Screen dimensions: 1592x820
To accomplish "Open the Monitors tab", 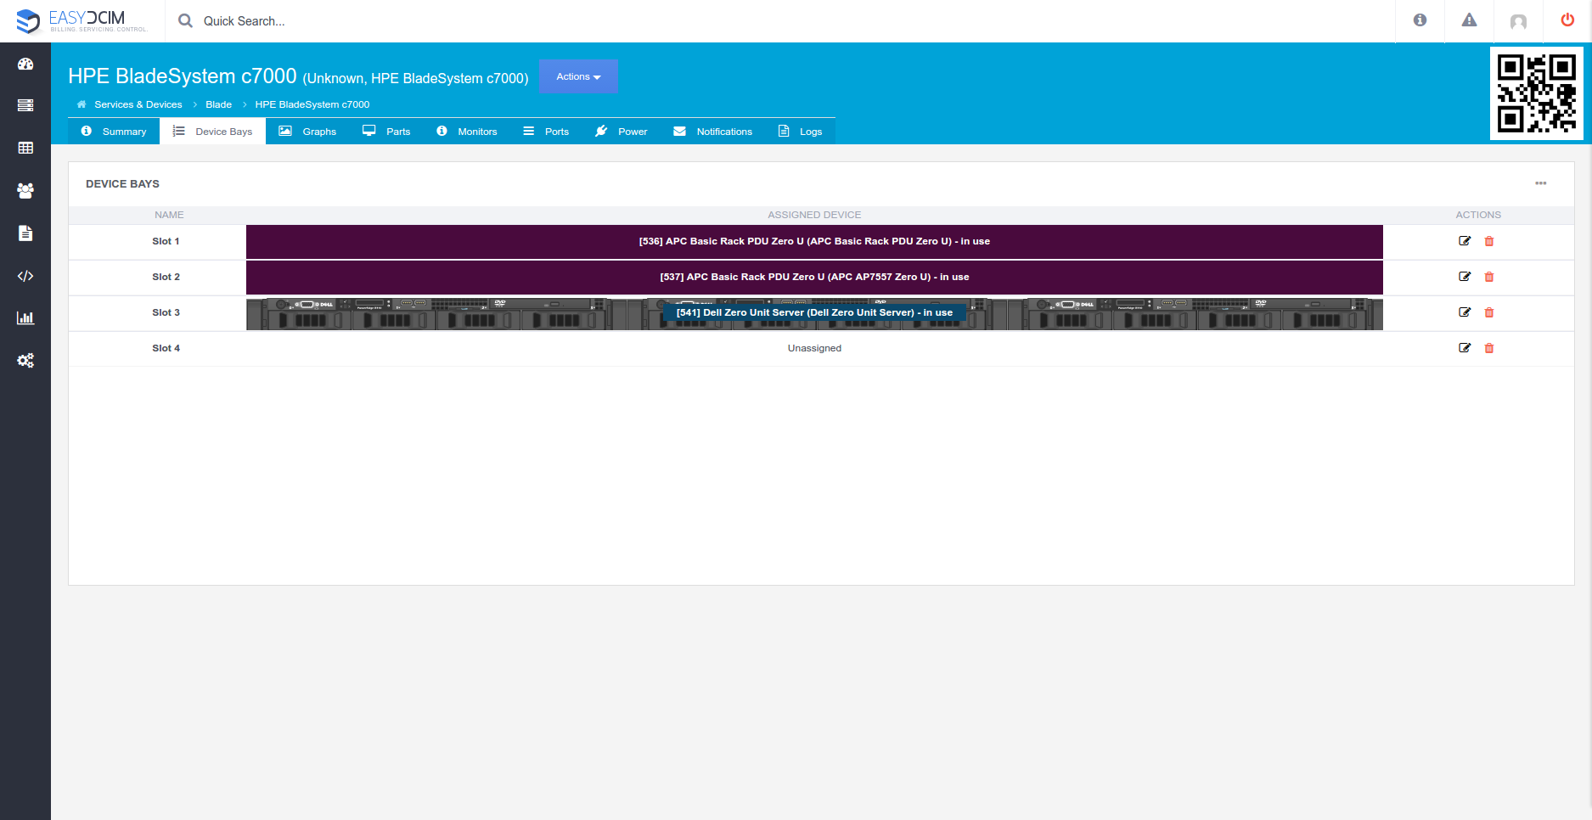I will pos(466,132).
